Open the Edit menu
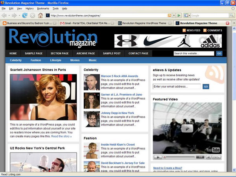 [x=11, y=9]
